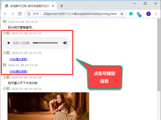Open the green chat extension icon
The image size is (161, 120).
[131, 14]
